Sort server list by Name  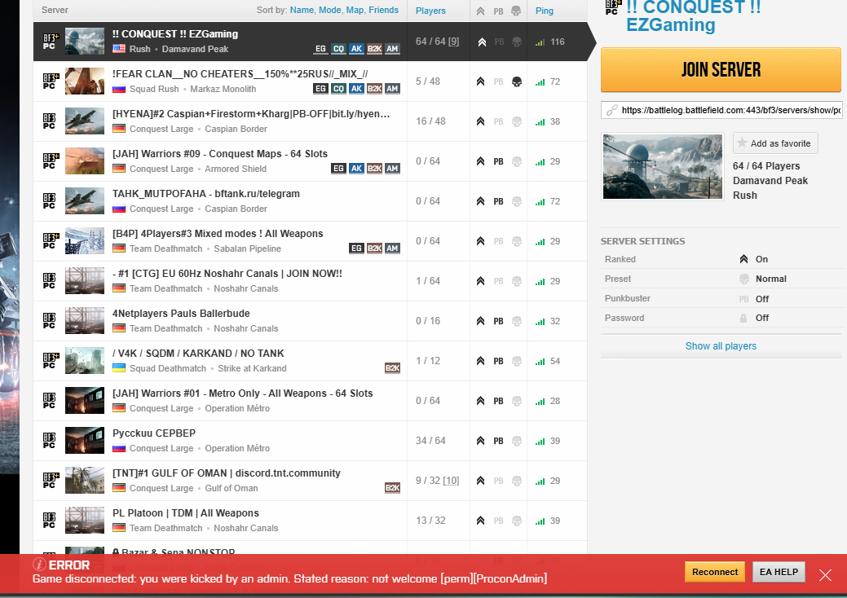302,11
